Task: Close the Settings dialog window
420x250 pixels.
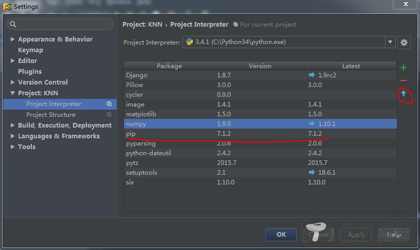Action: (x=406, y=4)
